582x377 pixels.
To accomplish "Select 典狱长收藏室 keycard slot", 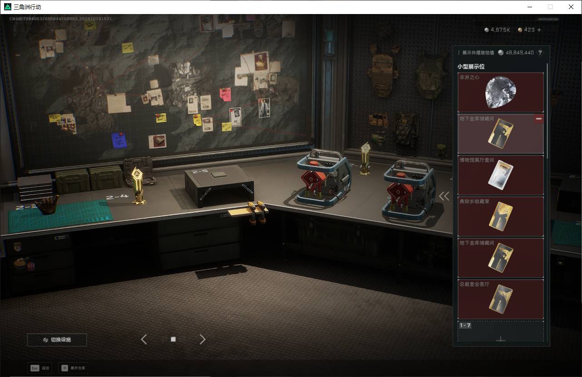I will [x=501, y=217].
